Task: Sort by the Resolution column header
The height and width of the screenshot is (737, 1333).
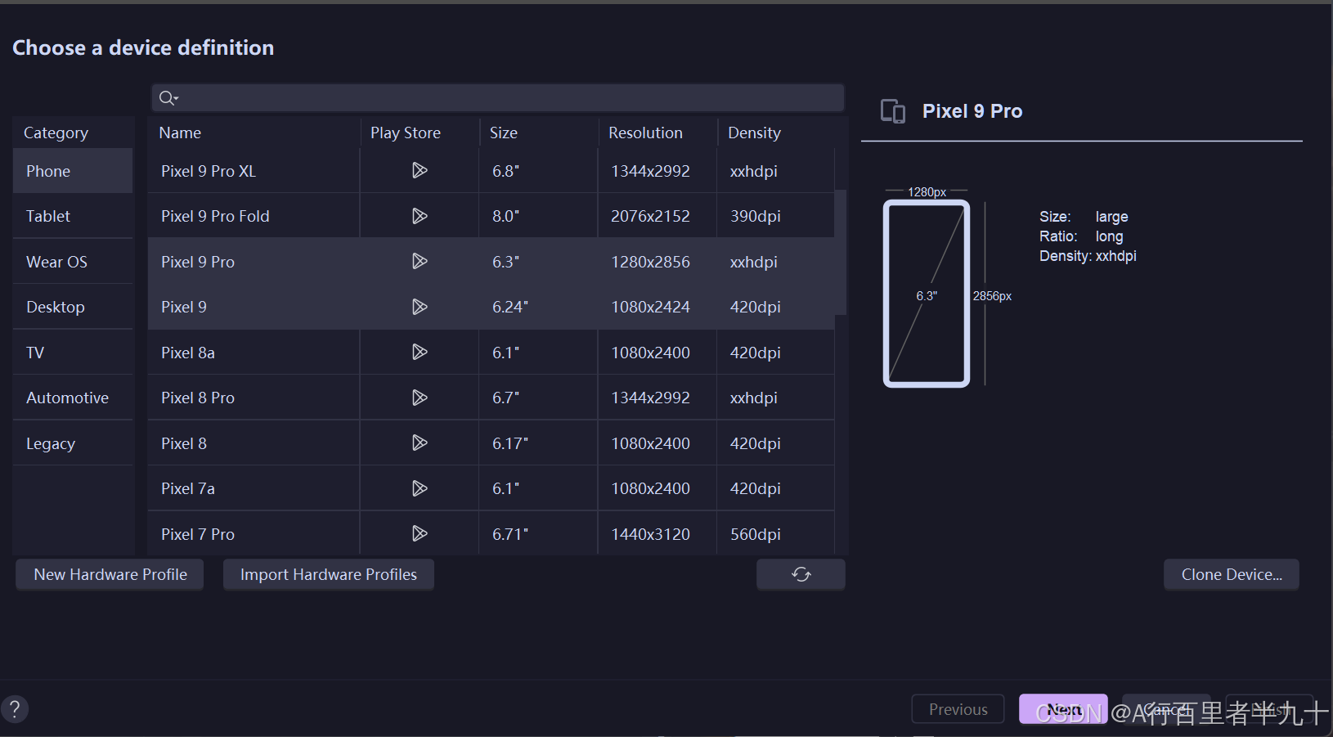Action: [658, 133]
